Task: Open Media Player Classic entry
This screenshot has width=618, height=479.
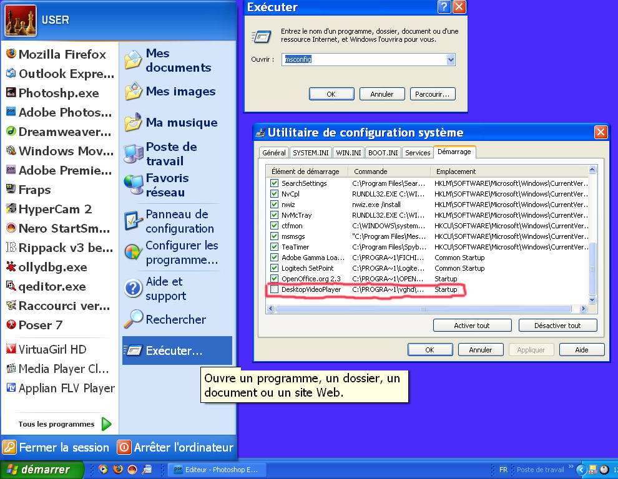Action: tap(57, 369)
